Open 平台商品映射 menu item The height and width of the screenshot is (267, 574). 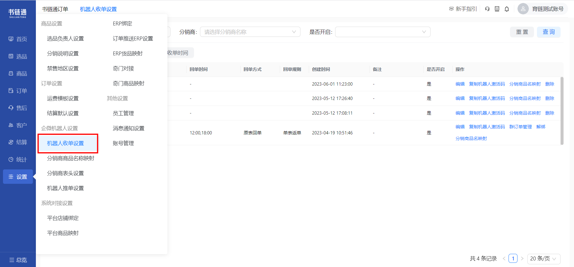coord(63,233)
